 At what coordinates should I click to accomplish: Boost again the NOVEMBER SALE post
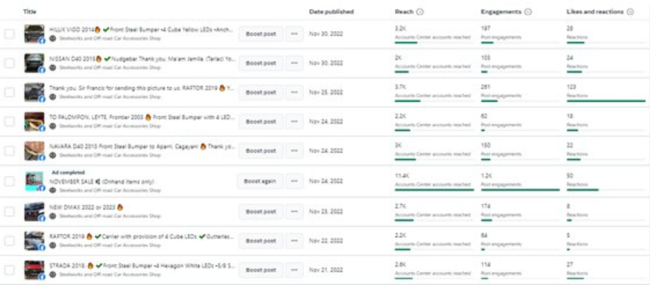tap(260, 181)
